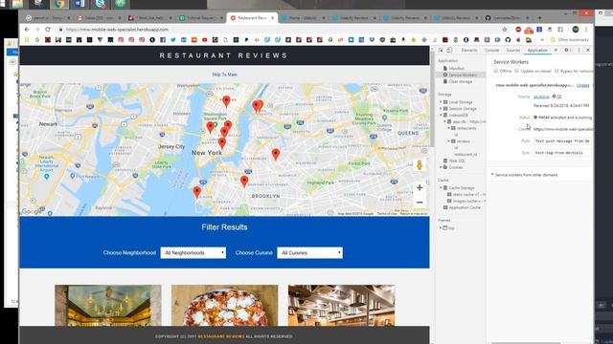The width and height of the screenshot is (613, 344).
Task: Enable the Update on reload checkbox
Action: (517, 71)
